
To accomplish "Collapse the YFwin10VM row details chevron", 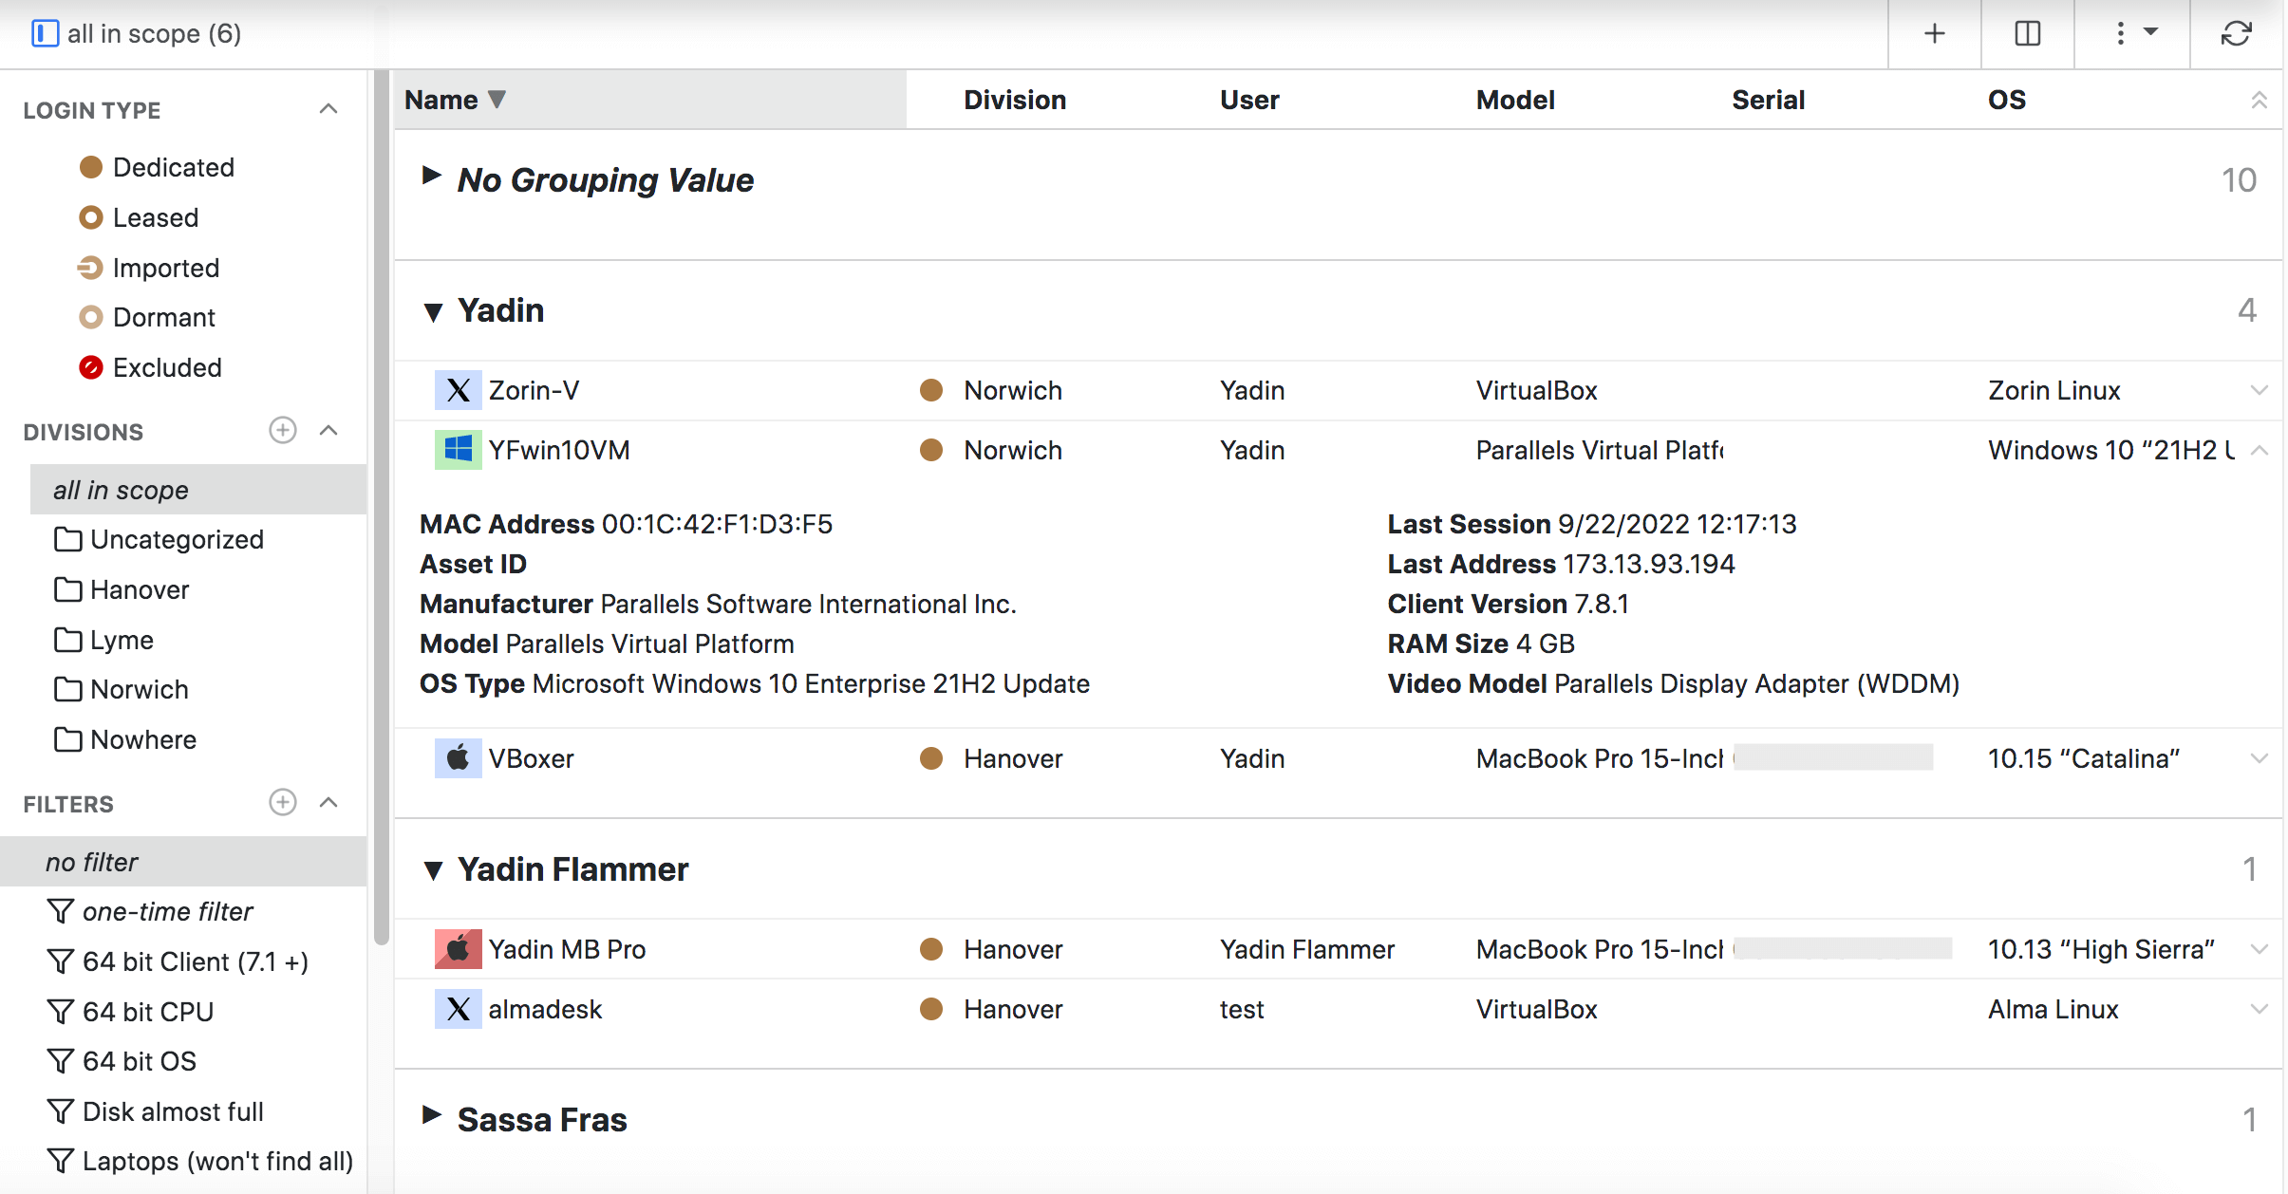I will [x=2260, y=450].
